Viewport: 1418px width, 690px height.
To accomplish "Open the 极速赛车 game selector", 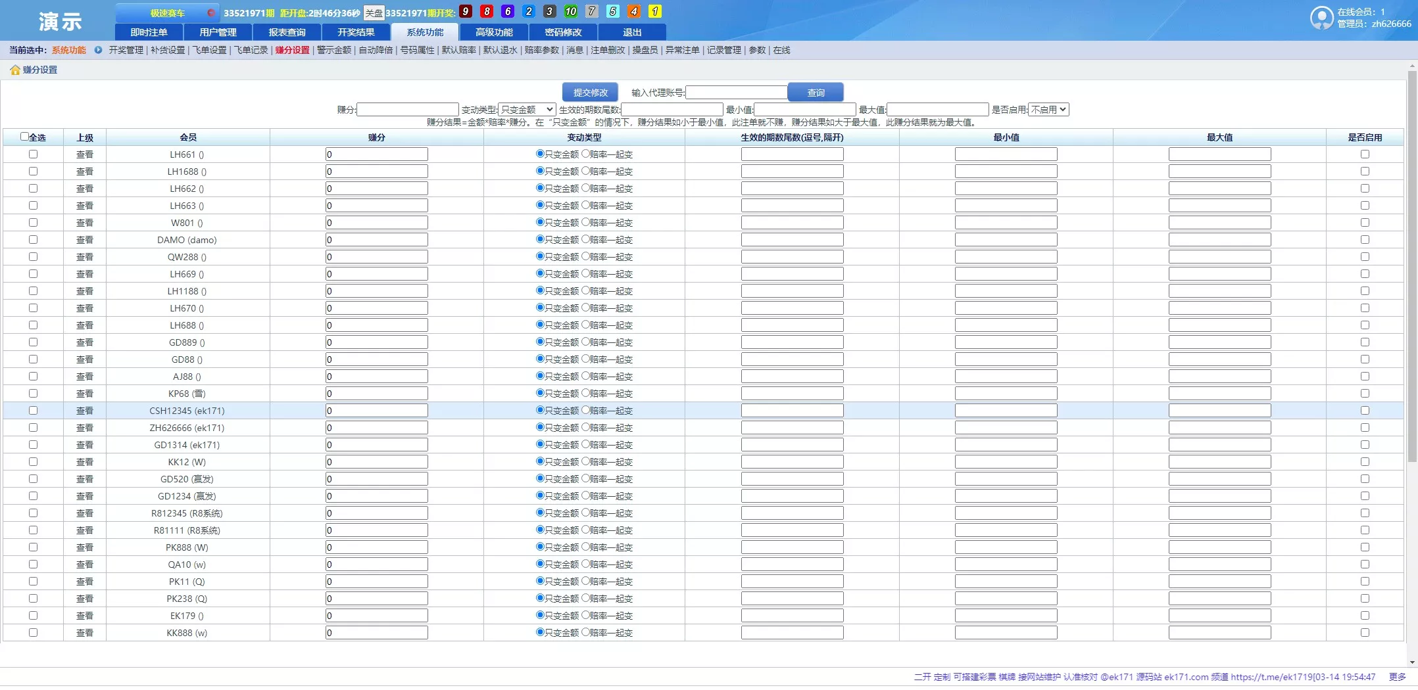I will pyautogui.click(x=168, y=13).
